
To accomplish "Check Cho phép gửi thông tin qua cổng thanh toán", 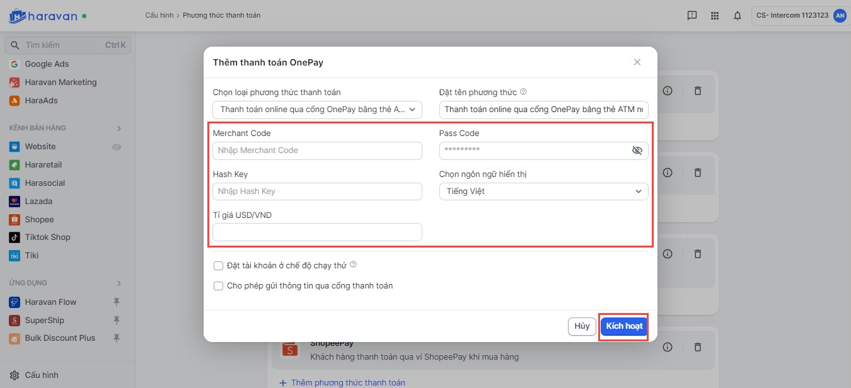I will tap(219, 286).
